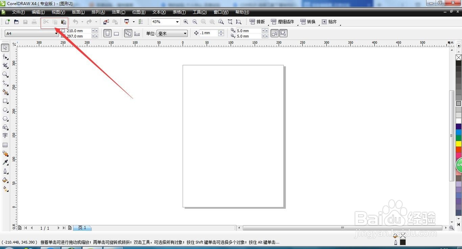
Task: Click the Redo arrow
Action: tap(89, 22)
